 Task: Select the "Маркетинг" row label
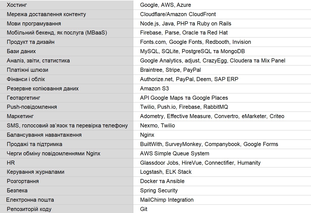click(20, 116)
